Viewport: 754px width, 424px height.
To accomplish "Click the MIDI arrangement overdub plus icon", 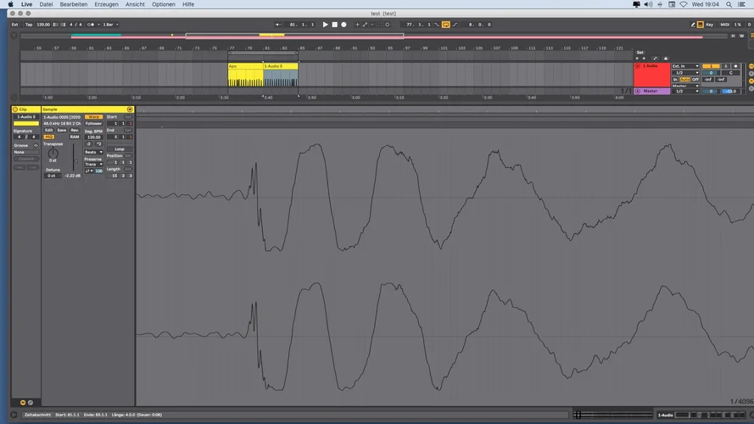I will tap(357, 25).
